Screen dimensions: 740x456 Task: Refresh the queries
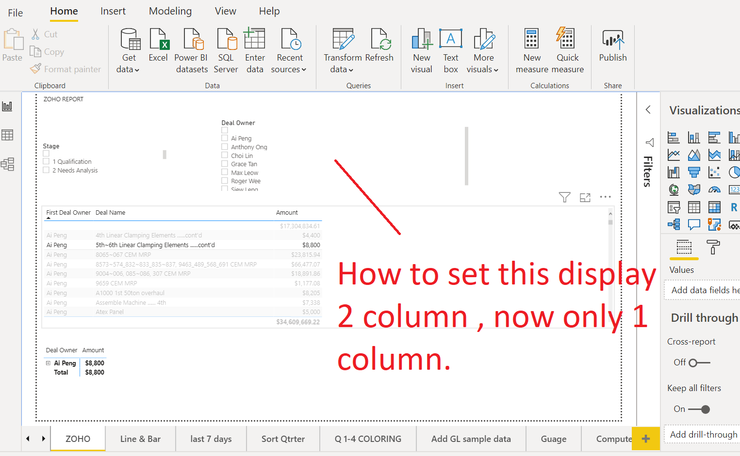[x=379, y=45]
